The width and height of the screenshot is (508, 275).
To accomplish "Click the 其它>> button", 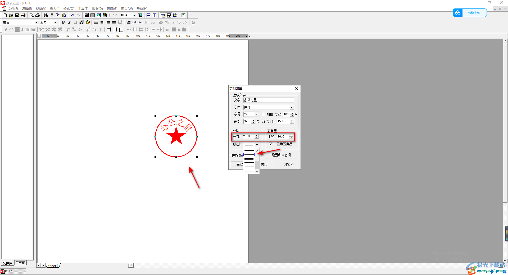I will pyautogui.click(x=289, y=164).
